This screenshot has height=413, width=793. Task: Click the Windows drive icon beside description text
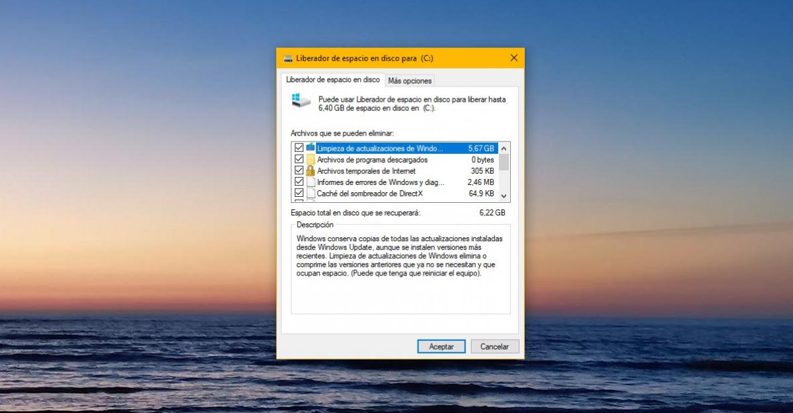[301, 100]
